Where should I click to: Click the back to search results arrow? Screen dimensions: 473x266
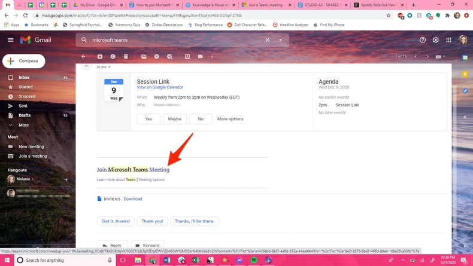(x=84, y=57)
